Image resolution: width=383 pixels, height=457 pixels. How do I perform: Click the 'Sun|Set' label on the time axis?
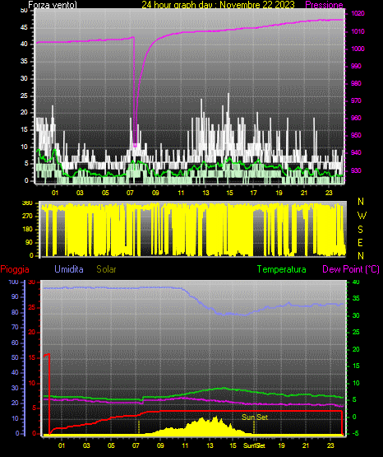point(255,445)
